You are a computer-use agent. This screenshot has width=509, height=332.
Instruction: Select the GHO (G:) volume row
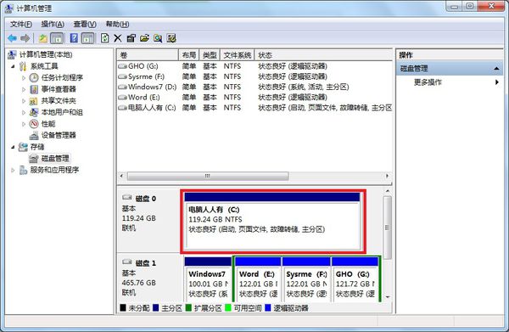tap(255, 66)
